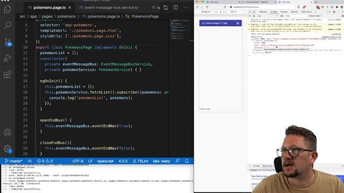Open the Search view in activity bar

[x=8, y=25]
